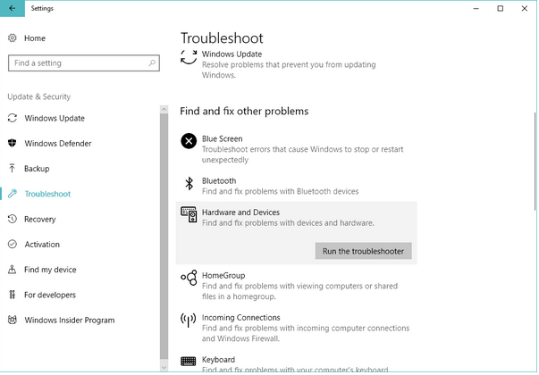Select the Hardware and Devices title
This screenshot has width=539, height=375.
coord(240,212)
